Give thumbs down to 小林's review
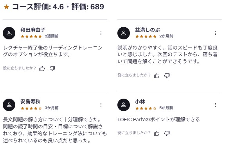 coord(167,133)
